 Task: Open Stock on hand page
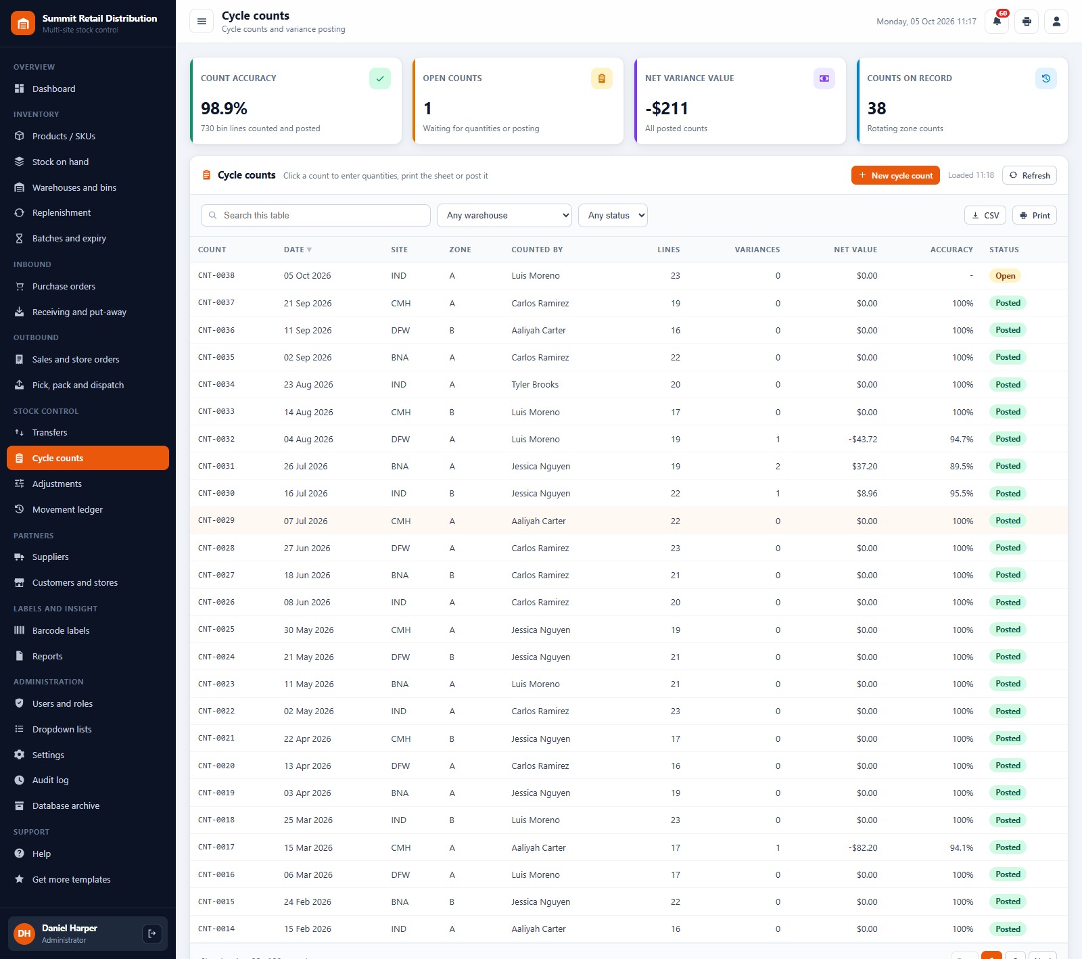[x=88, y=162]
